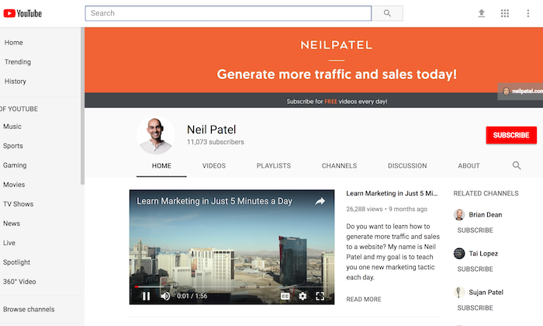Screen dimensions: 543x326
Task: Pause the playing video
Action: 146,296
